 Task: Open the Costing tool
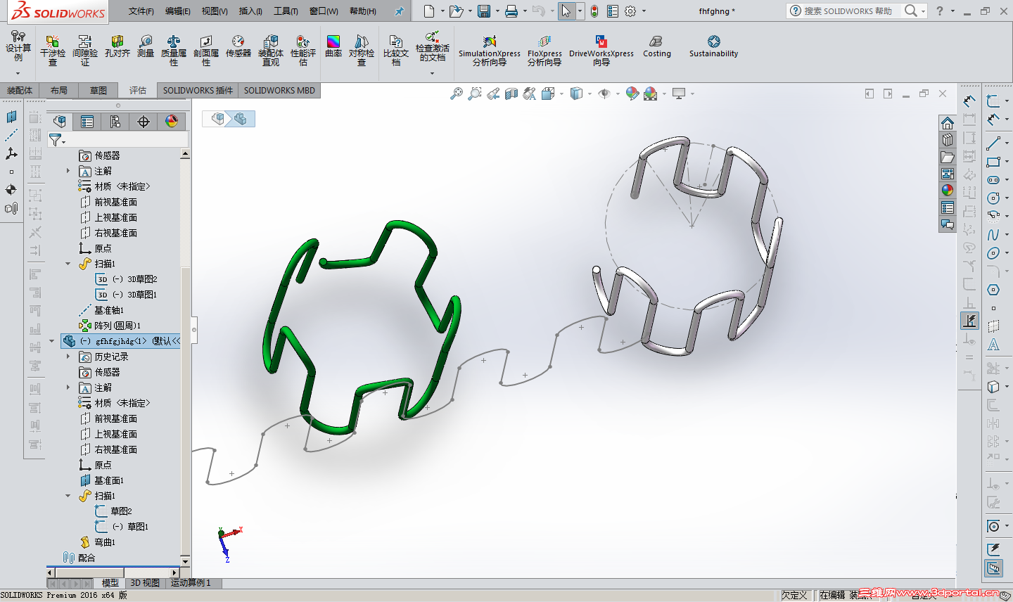[x=657, y=46]
